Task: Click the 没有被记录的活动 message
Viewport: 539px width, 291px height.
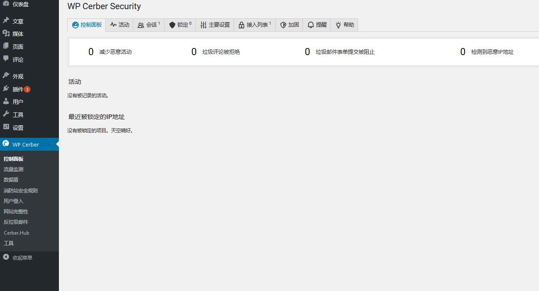Action: [88, 96]
